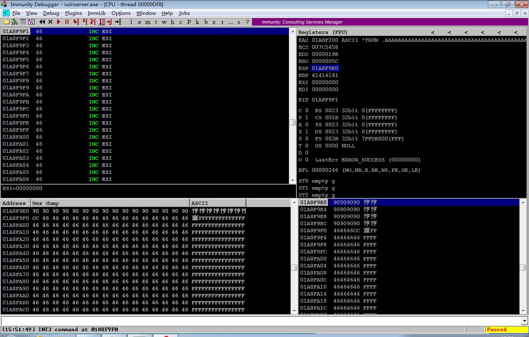529x337 pixels.
Task: Expand the command bar history dropdown arrow
Action: point(524,321)
